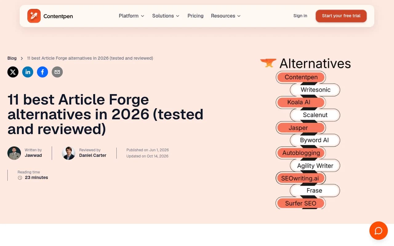
Task: Click Daniel Carter's reviewer avatar
Action: tap(69, 153)
